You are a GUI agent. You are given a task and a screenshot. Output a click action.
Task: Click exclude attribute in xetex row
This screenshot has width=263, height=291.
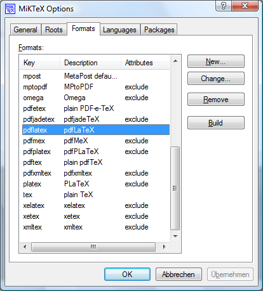click(137, 216)
